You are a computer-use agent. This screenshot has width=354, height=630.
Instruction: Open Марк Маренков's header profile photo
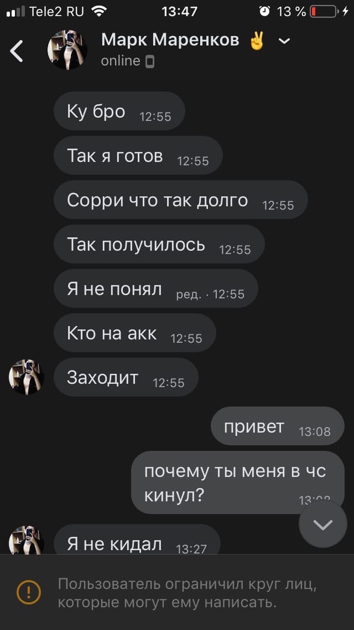[68, 50]
